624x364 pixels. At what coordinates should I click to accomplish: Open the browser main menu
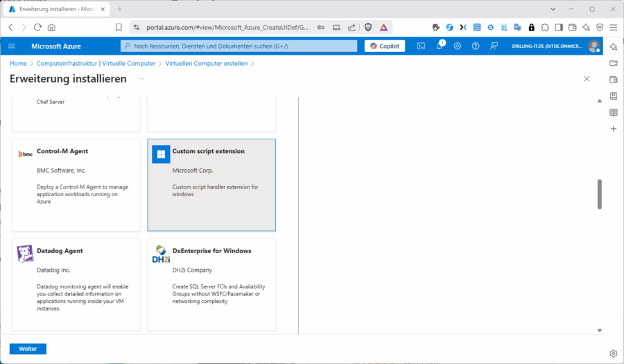coord(614,27)
